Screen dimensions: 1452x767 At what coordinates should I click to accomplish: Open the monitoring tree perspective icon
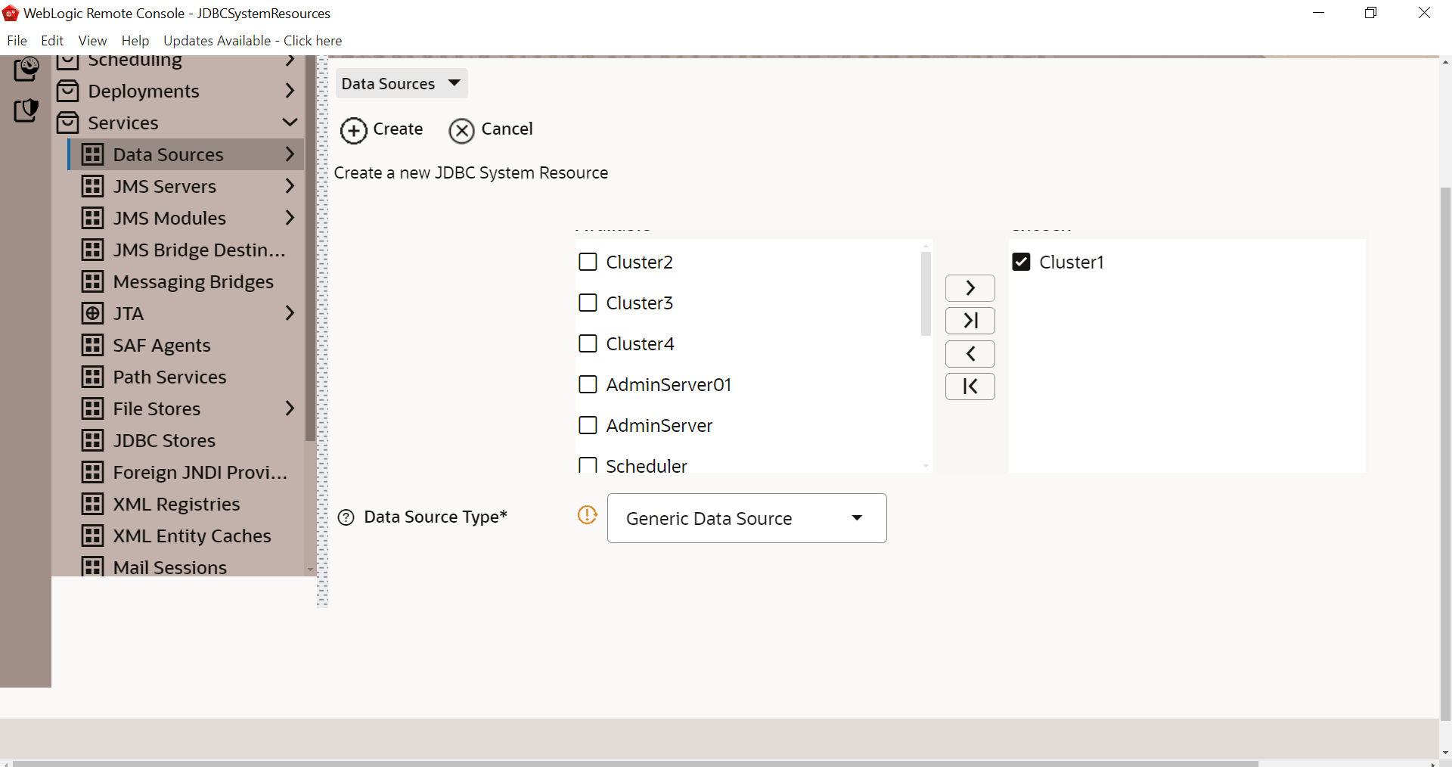point(26,69)
